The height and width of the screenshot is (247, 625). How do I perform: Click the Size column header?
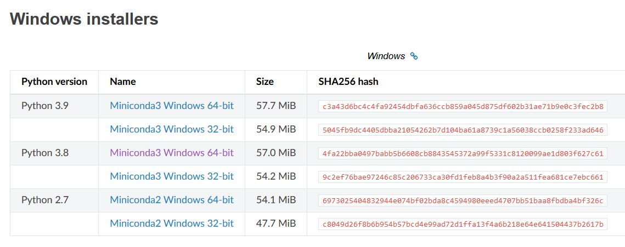(264, 82)
